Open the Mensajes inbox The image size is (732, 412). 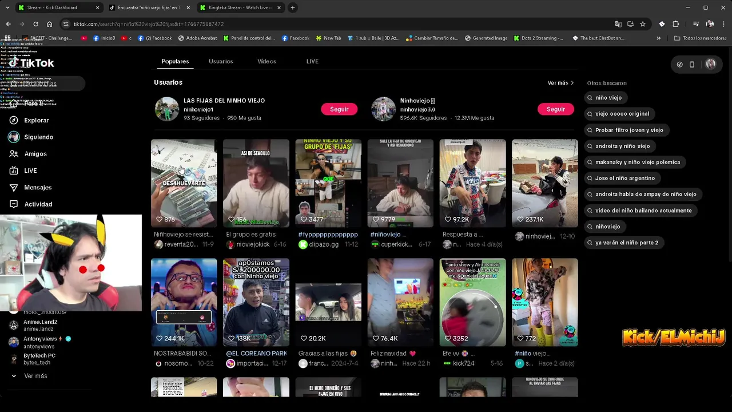(31, 187)
